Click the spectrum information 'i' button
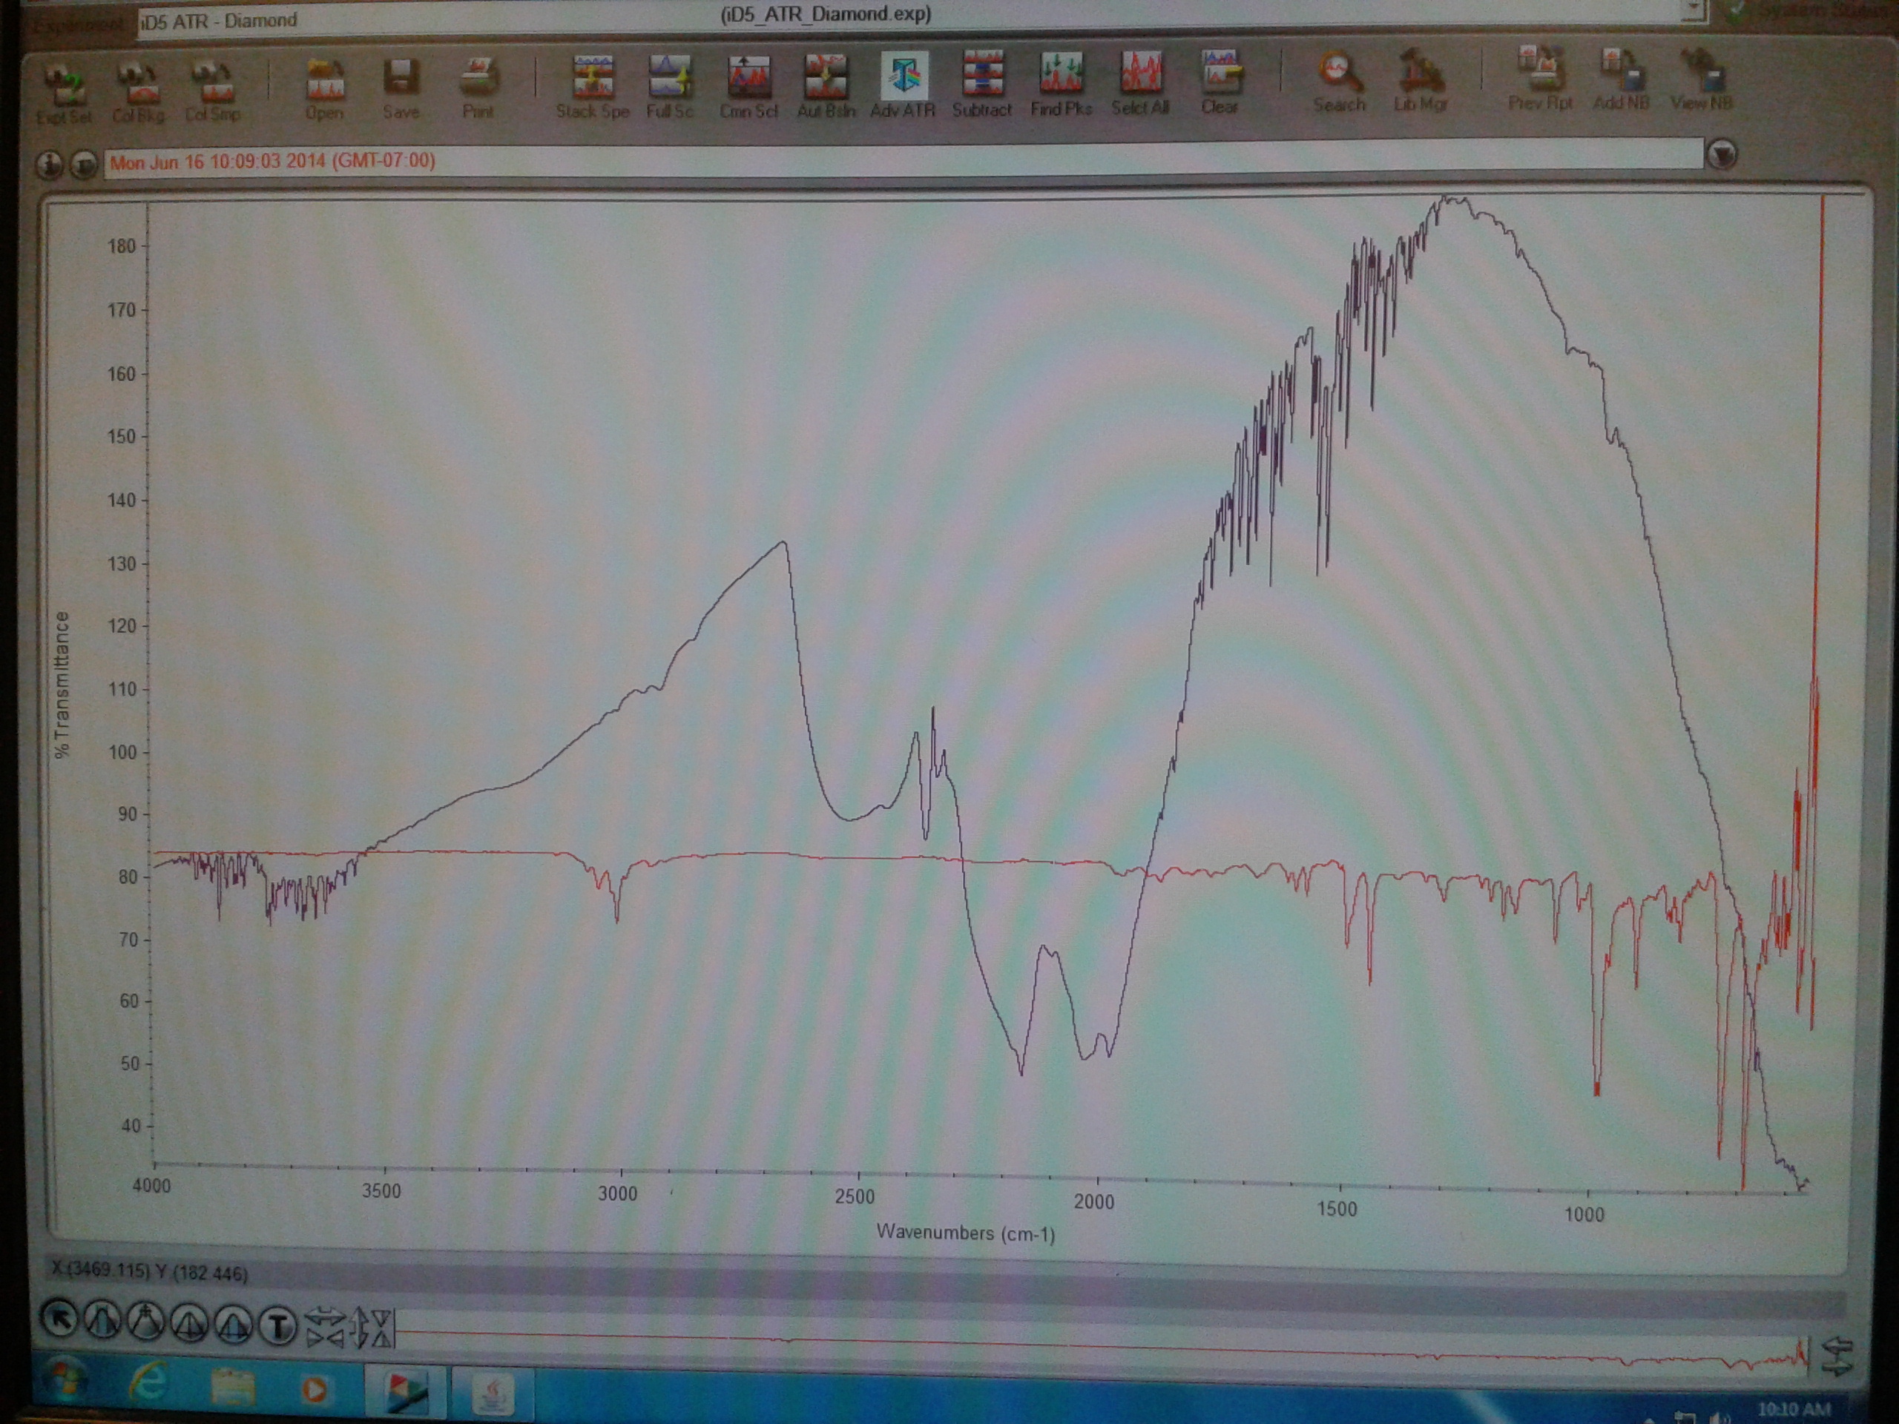 50,164
